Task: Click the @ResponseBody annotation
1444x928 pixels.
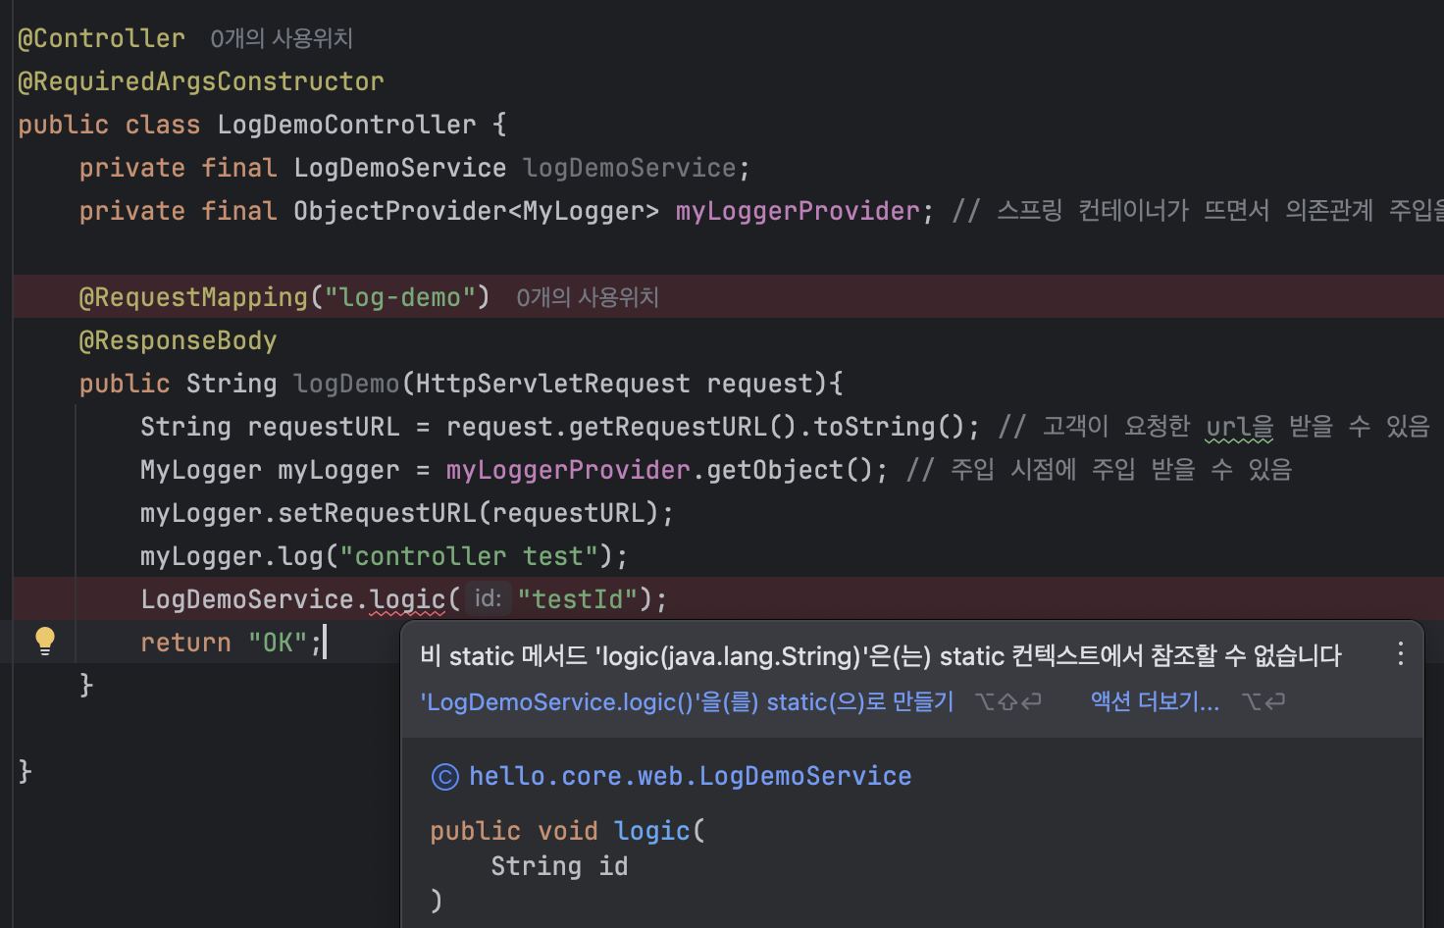Action: point(178,340)
